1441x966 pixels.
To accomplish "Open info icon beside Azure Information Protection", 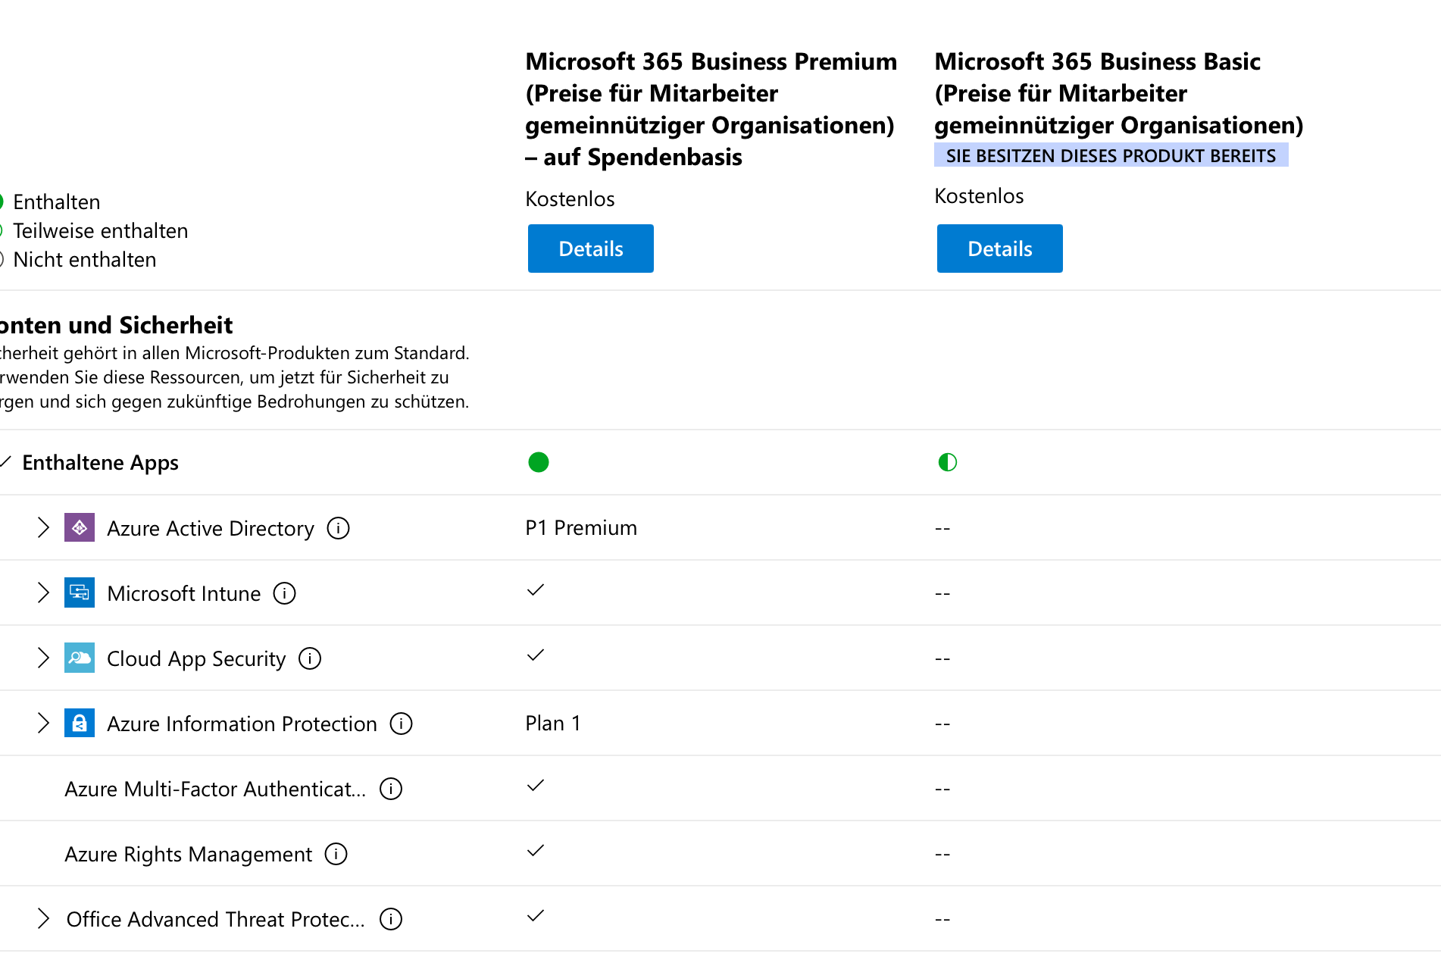I will (x=401, y=724).
